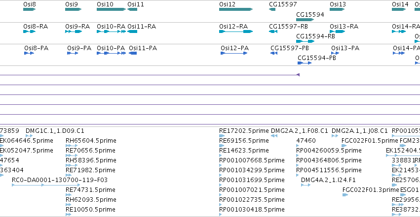Click the FGC022F01.3prime EST glyph

345,194
